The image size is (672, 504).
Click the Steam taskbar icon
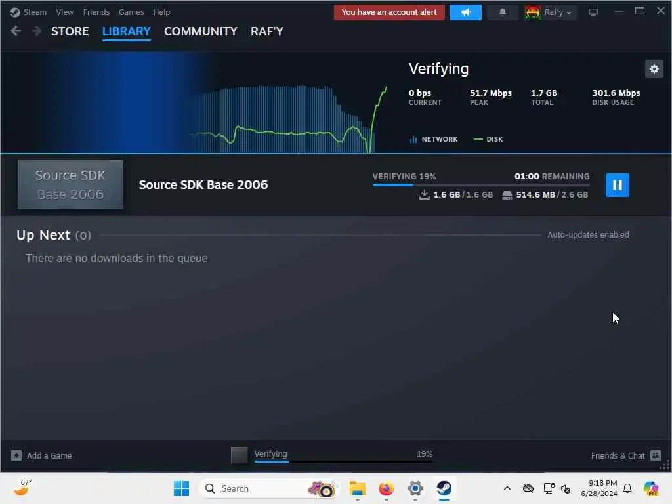click(444, 488)
